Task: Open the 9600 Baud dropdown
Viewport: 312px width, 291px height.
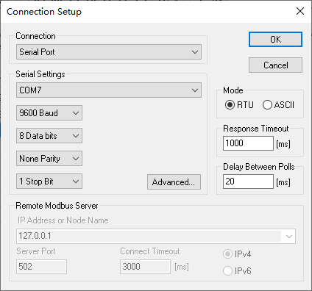Action: (x=49, y=113)
